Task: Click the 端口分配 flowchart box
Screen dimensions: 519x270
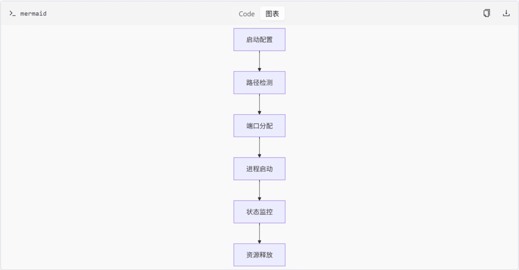Action: click(x=259, y=125)
